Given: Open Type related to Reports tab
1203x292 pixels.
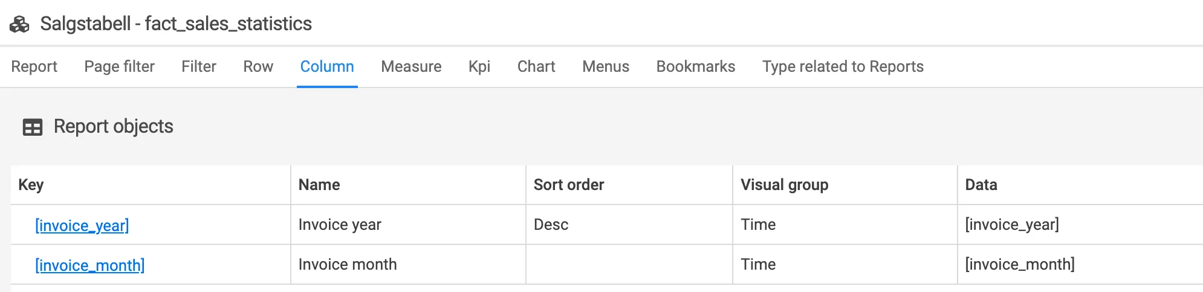Looking at the screenshot, I should pos(843,66).
